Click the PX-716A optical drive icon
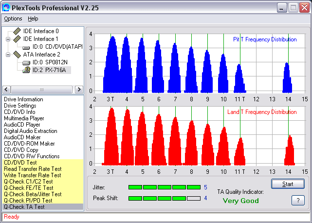This screenshot has height=223, width=312. click(x=26, y=70)
